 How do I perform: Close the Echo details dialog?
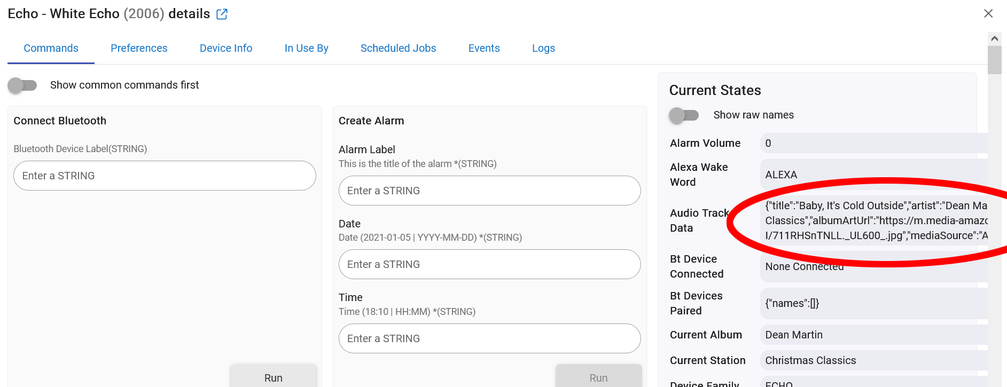(988, 13)
